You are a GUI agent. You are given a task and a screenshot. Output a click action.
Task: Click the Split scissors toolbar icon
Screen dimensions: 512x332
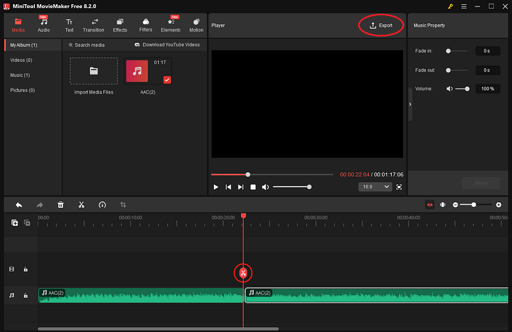click(81, 205)
